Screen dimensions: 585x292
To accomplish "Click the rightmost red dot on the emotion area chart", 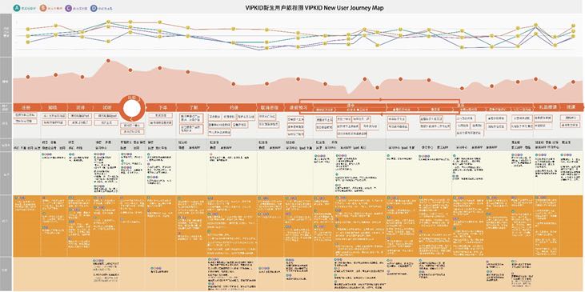I will pos(574,82).
